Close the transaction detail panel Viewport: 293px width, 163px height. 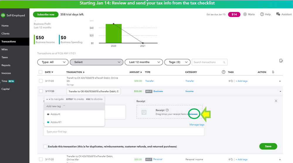[x=276, y=101]
